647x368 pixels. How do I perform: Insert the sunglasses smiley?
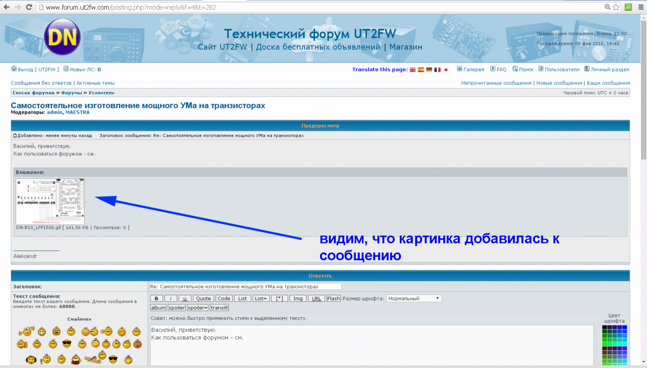[67, 344]
